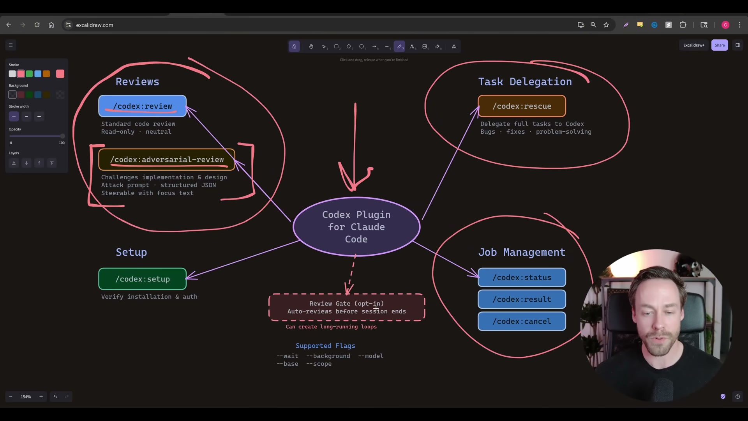Open the help question mark icon

[x=737, y=396]
